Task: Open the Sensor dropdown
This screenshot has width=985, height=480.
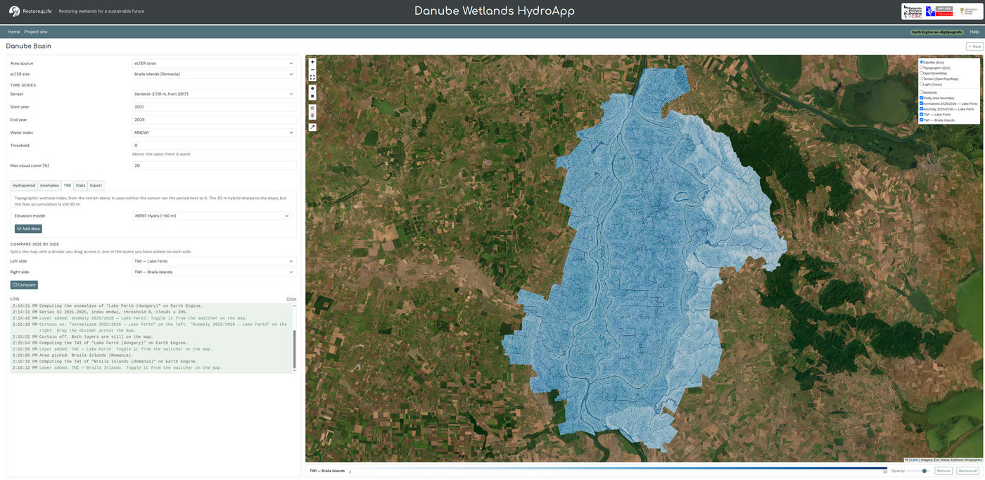Action: pyautogui.click(x=214, y=94)
